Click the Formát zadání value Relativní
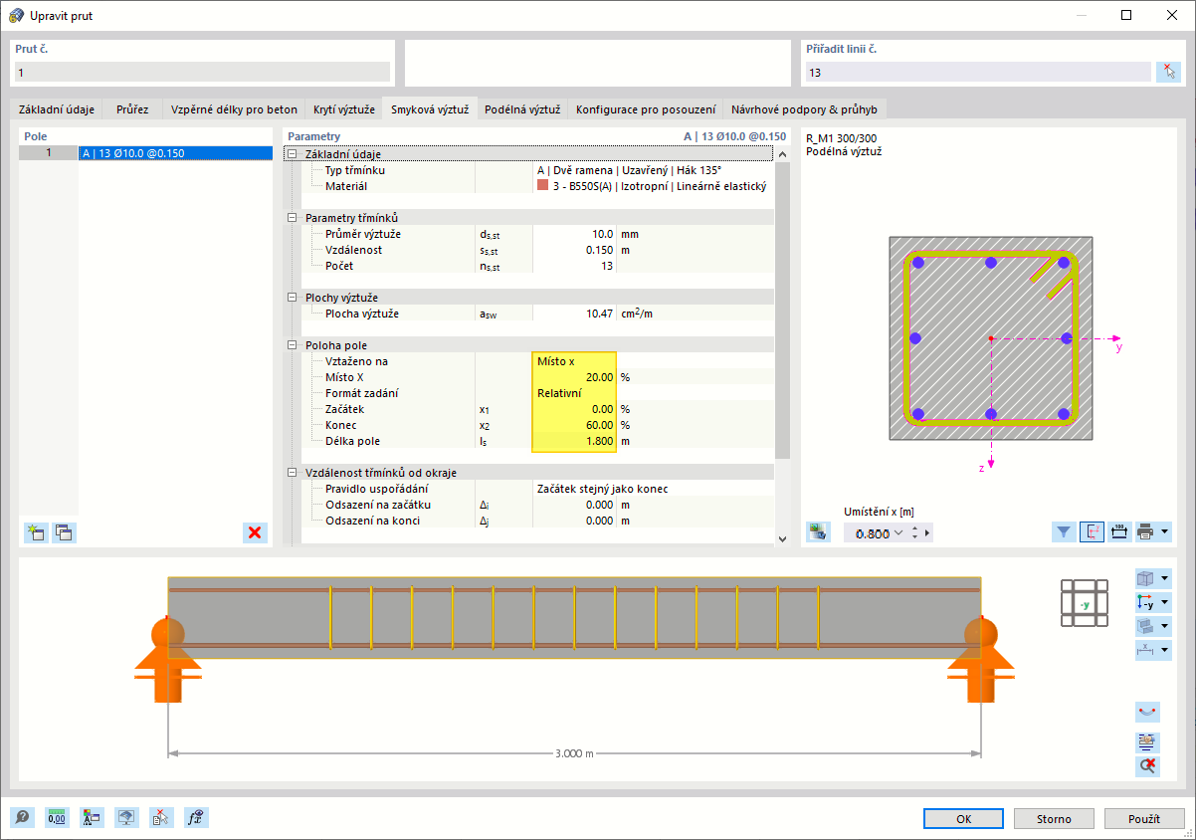Image resolution: width=1196 pixels, height=840 pixels. pos(574,393)
